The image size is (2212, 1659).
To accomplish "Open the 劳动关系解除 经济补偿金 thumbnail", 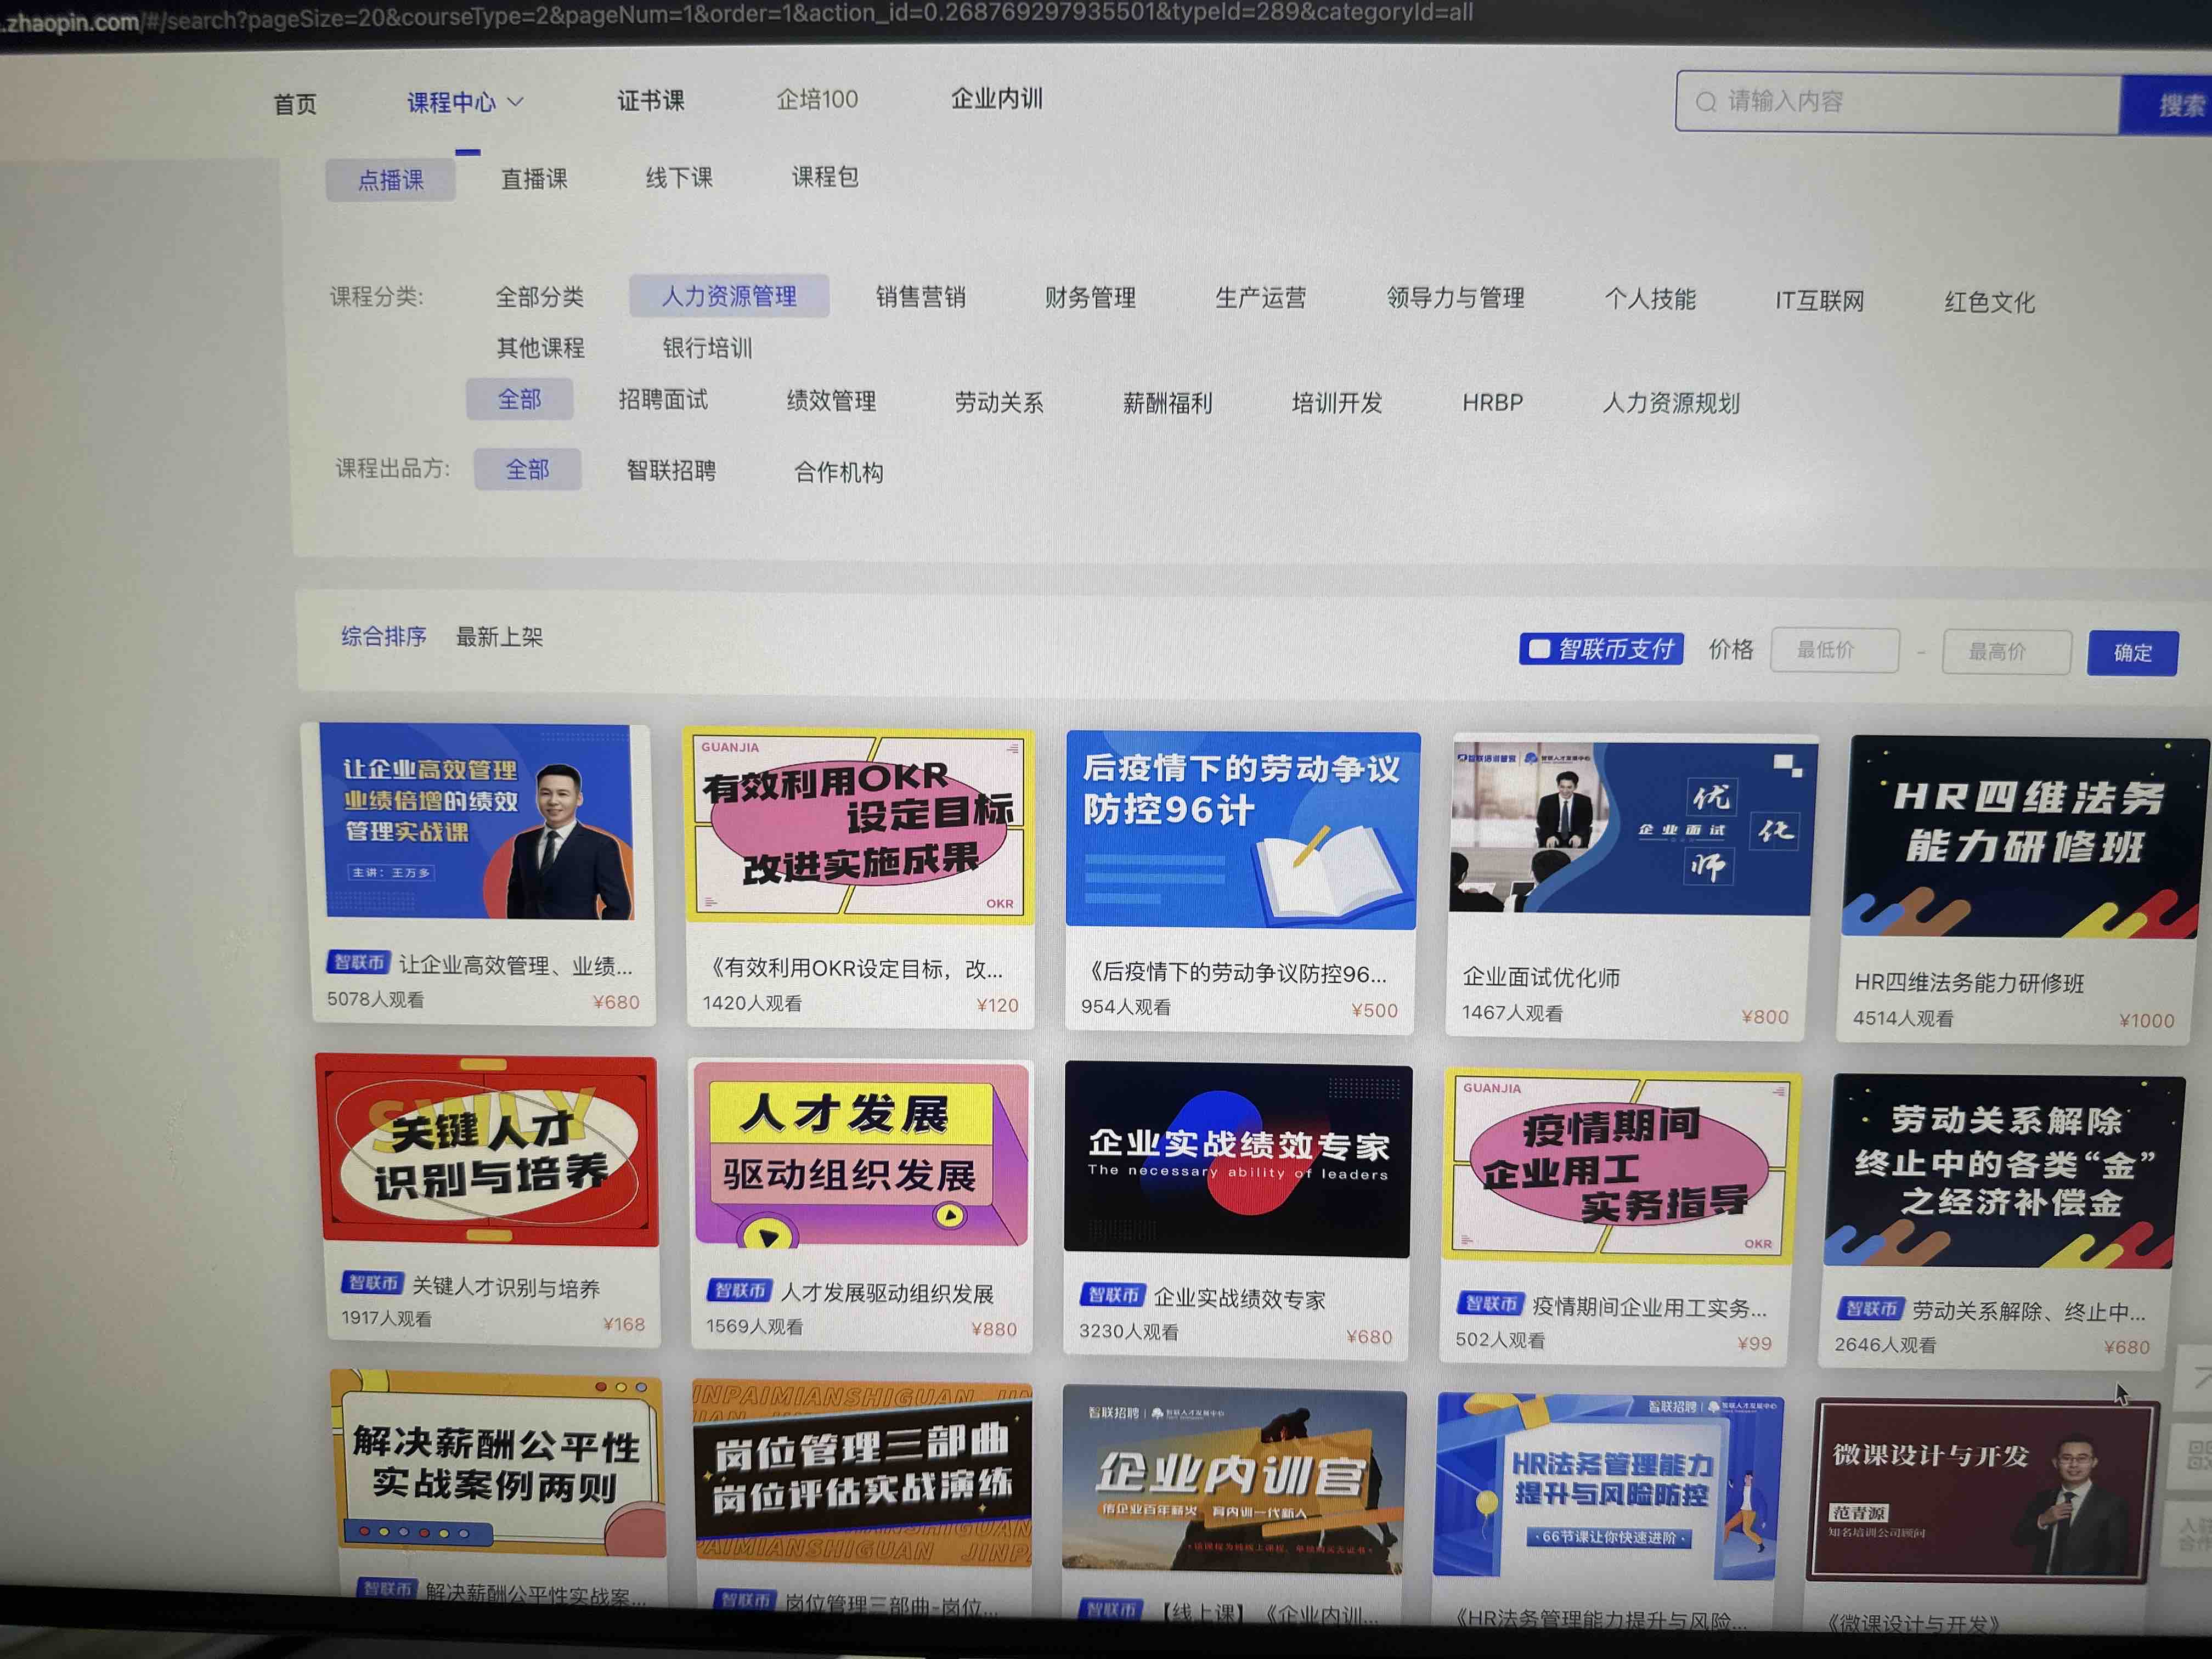I will pos(2003,1171).
